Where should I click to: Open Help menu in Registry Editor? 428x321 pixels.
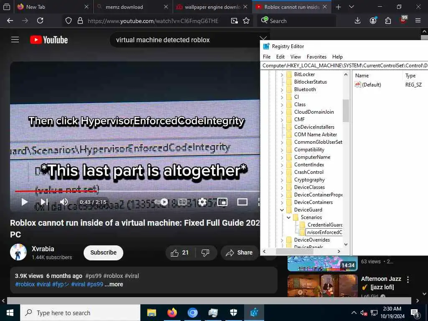tap(337, 57)
